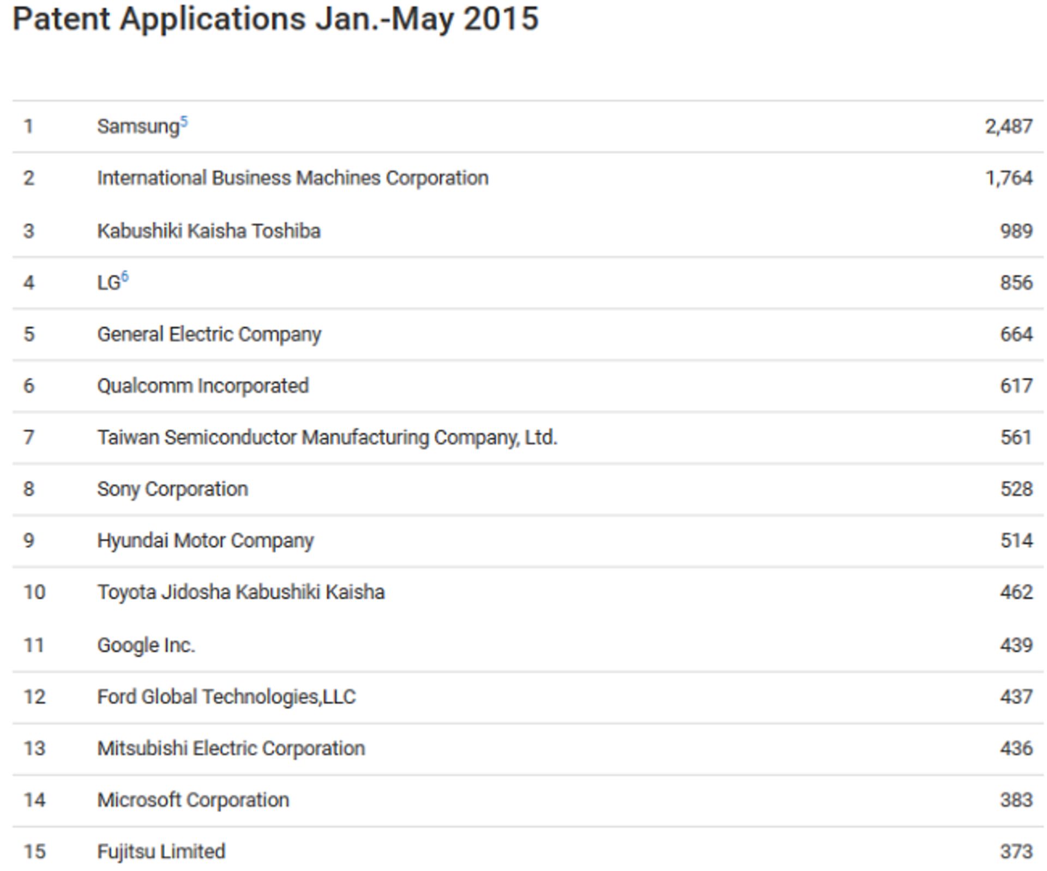The image size is (1047, 871).
Task: Click Hyundai Motor Company row
Action: 205,541
